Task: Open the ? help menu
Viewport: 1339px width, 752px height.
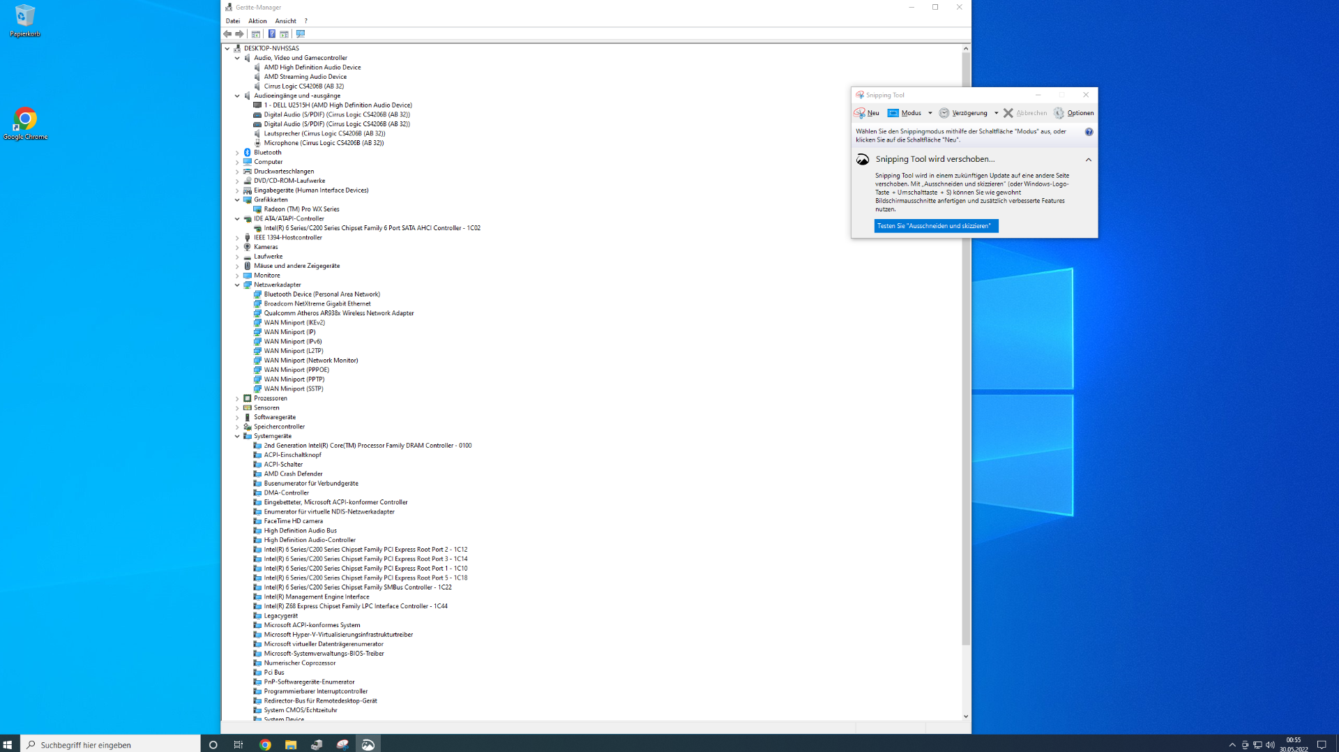Action: coord(305,21)
